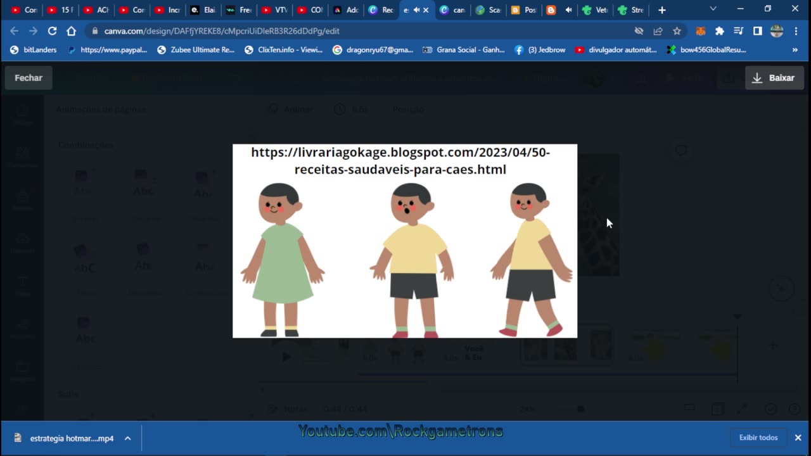This screenshot has width=811, height=456.
Task: Add a new browser tab
Action: tap(662, 10)
